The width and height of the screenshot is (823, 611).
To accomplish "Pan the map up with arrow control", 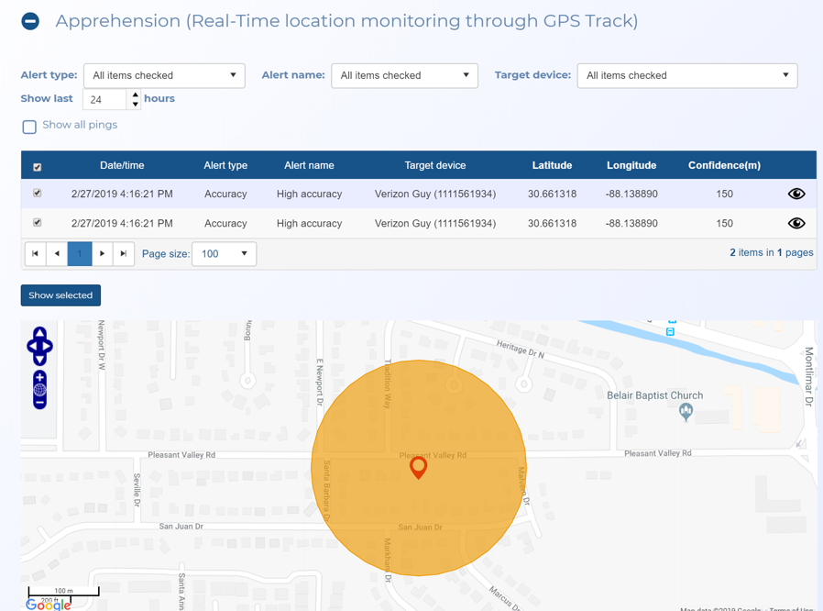I will (39, 333).
